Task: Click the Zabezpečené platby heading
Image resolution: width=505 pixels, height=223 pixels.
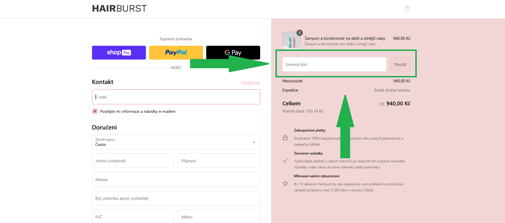Action: (x=310, y=130)
